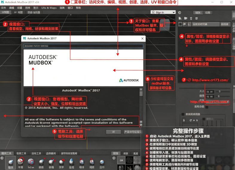The height and width of the screenshot is (170, 235).
Task: Open the Sign In dropdown
Action: tap(163, 12)
